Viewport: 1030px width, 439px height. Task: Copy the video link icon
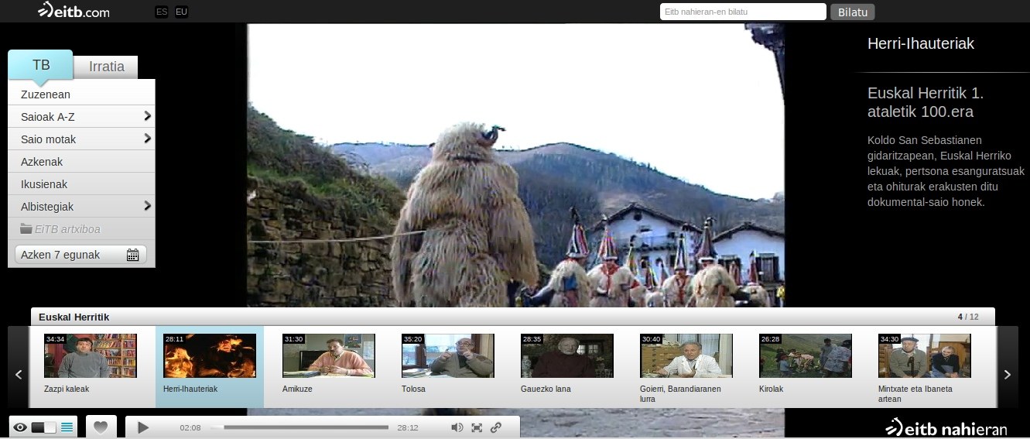496,427
